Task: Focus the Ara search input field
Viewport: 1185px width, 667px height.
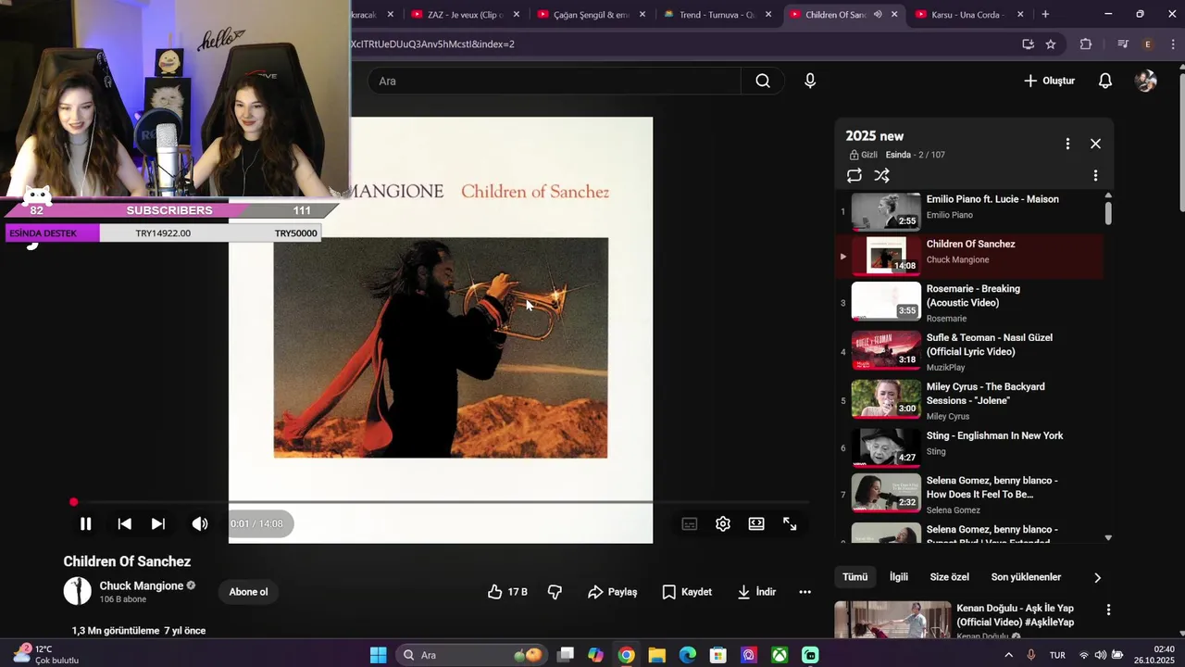Action: click(554, 81)
